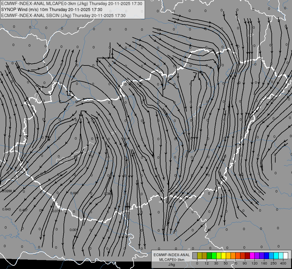Pick the yellow-green legend swatch at 30

point(219,256)
